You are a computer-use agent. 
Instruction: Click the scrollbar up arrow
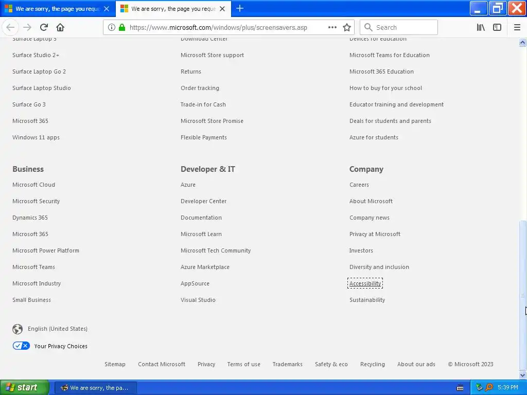tap(522, 43)
